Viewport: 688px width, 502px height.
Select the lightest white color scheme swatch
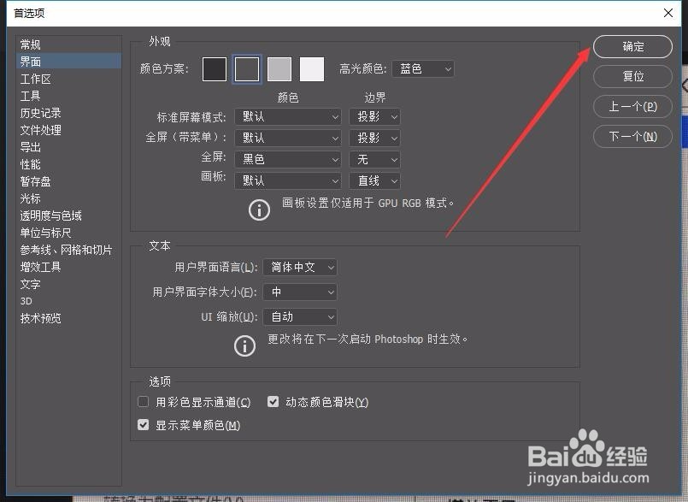point(311,68)
